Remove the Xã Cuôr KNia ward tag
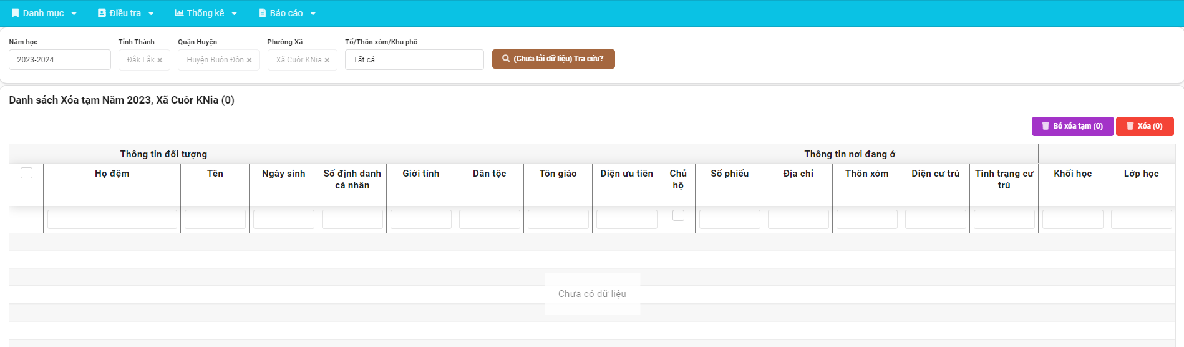The width and height of the screenshot is (1184, 347). point(327,60)
